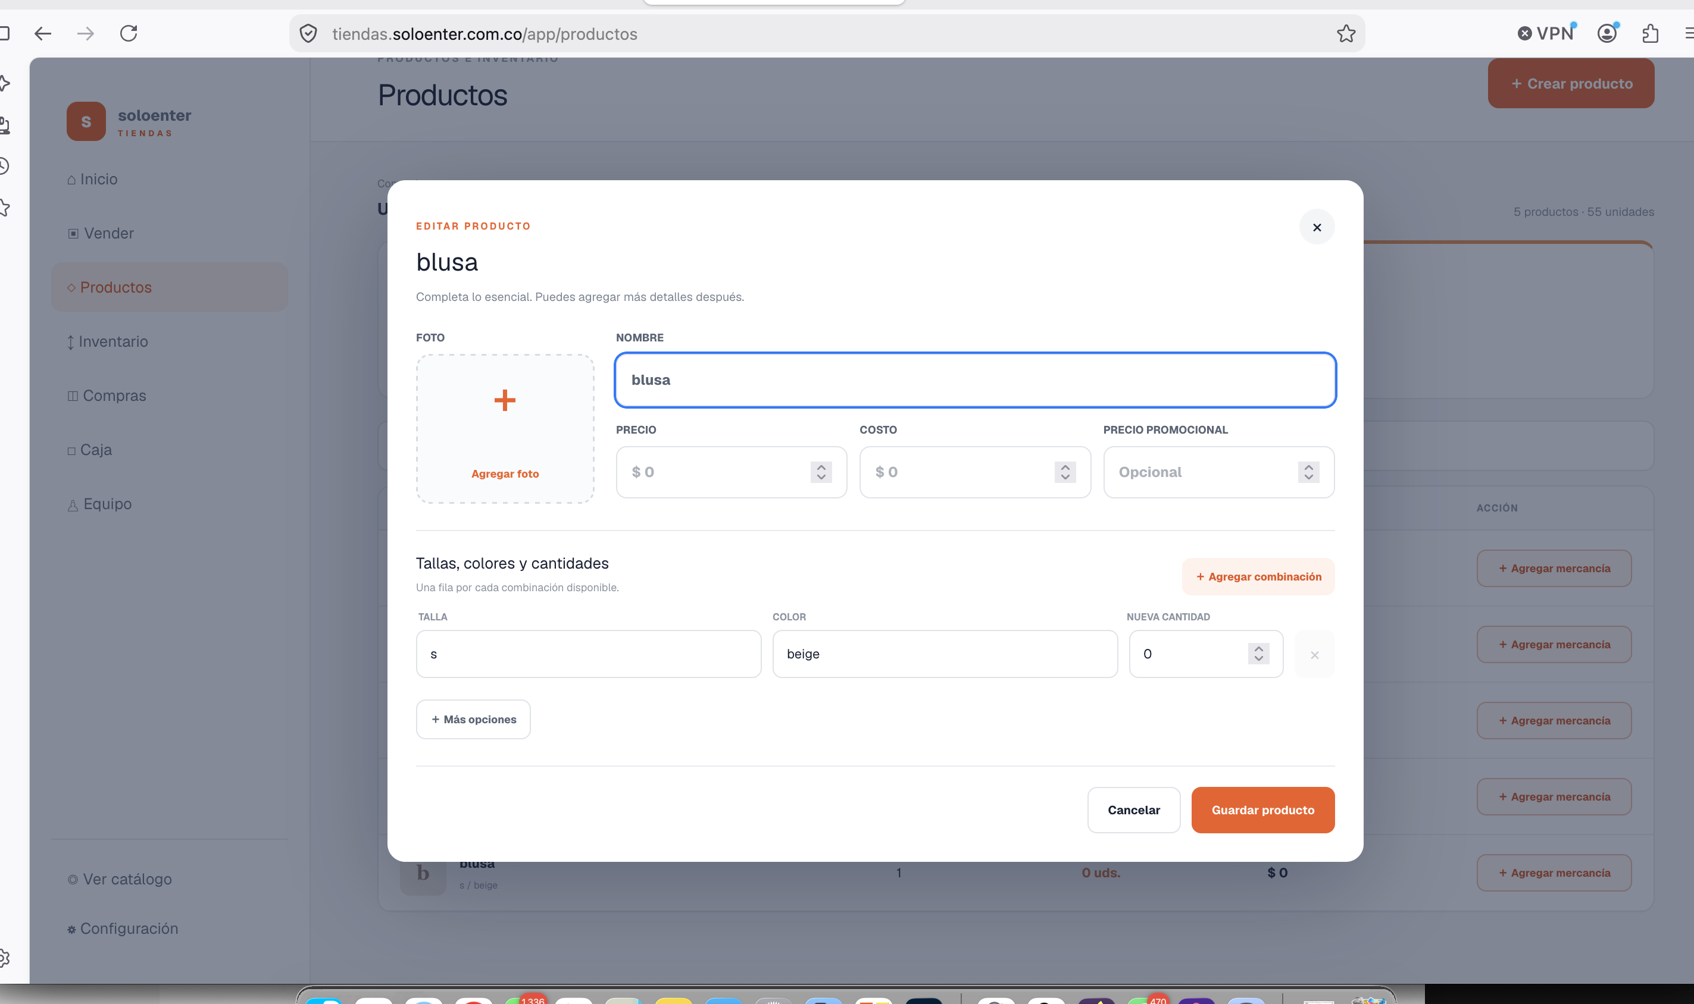Focus the Precio promocional field

[1218, 472]
